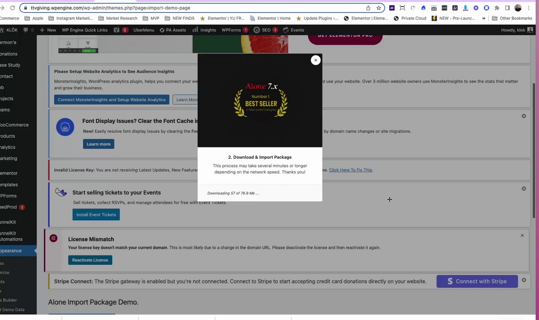The image size is (539, 320).
Task: Select the Appearance sidebar menu
Action: (x=18, y=251)
